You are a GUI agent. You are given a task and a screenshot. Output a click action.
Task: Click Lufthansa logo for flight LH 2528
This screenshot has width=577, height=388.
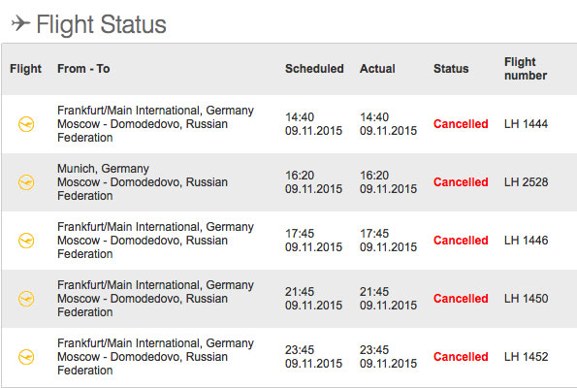pos(26,182)
